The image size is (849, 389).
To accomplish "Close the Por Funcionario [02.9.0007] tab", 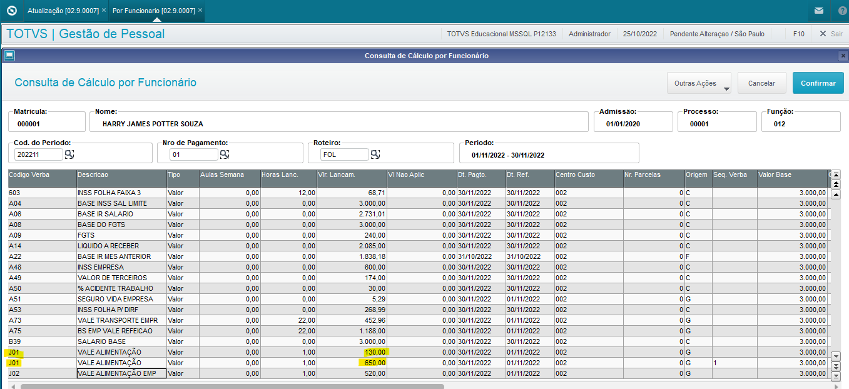I will [200, 10].
